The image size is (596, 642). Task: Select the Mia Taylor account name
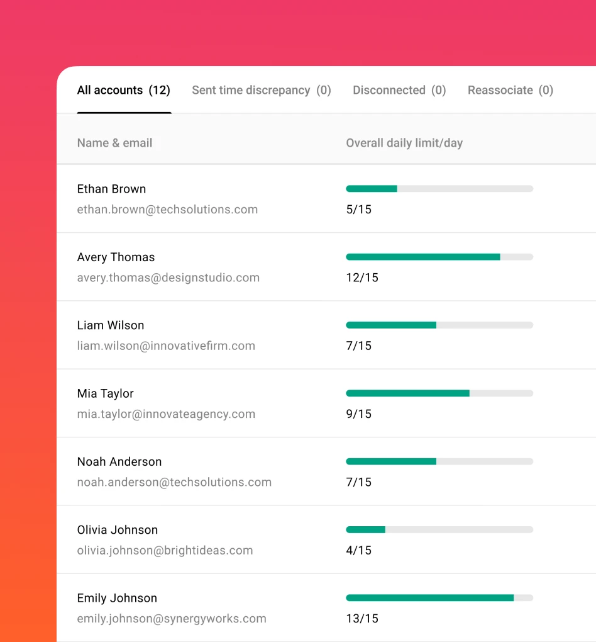(105, 393)
